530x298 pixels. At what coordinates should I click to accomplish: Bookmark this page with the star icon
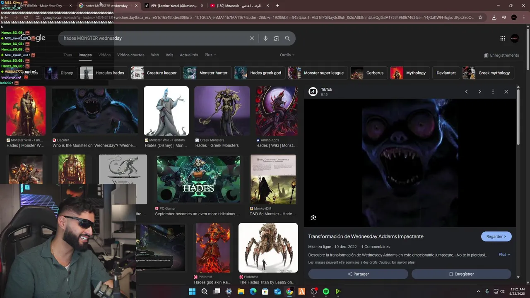pyautogui.click(x=480, y=17)
